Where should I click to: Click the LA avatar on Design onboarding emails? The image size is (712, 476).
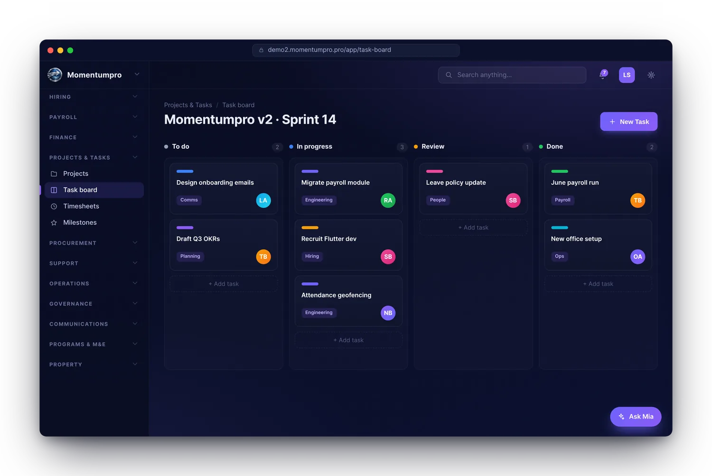pos(263,201)
